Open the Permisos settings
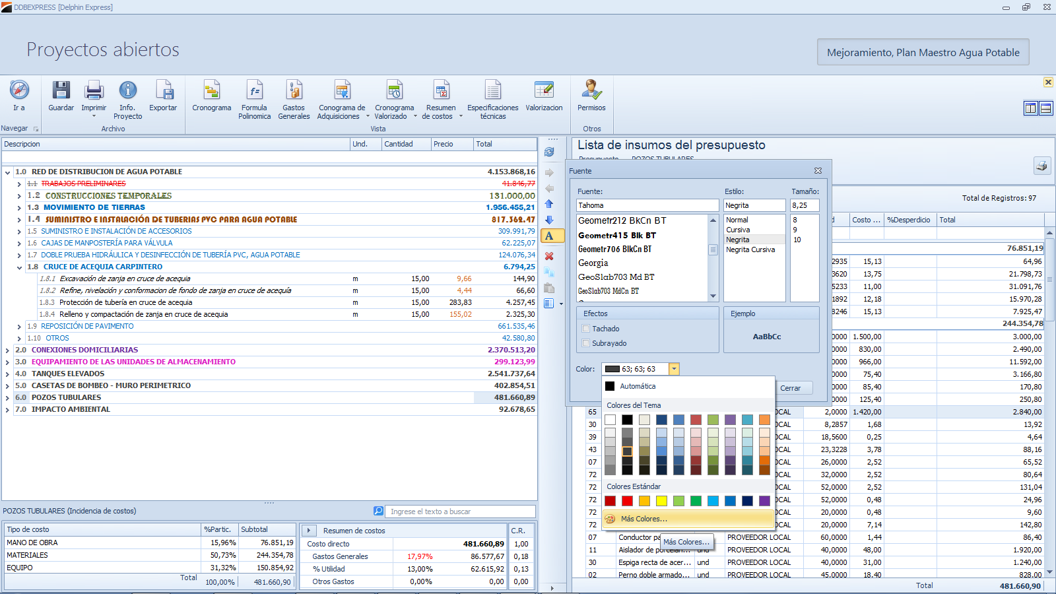This screenshot has width=1056, height=594. click(591, 91)
